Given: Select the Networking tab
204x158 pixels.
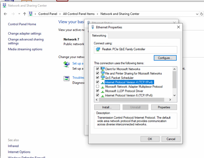Looking at the screenshot, I should tap(99, 36).
